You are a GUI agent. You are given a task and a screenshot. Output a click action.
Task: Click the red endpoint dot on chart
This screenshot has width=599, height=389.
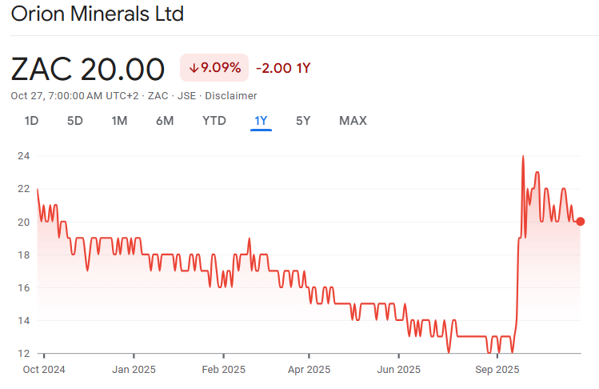click(581, 222)
